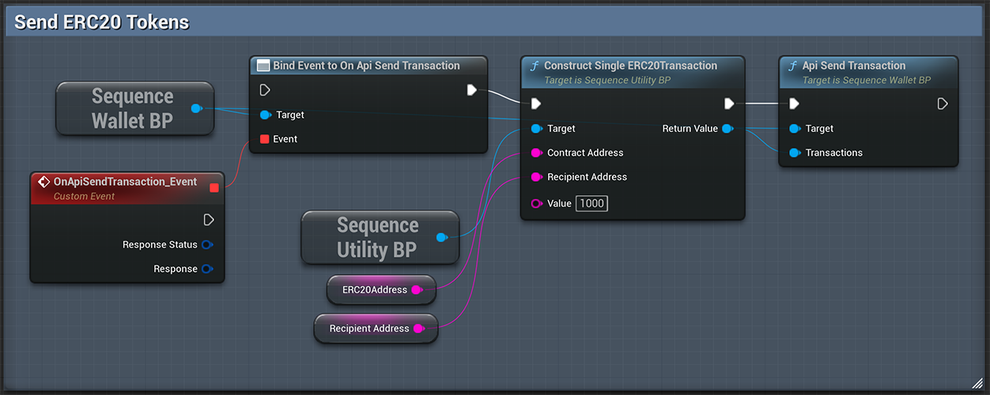
Task: Click the Response Status output pin
Action: (x=207, y=245)
